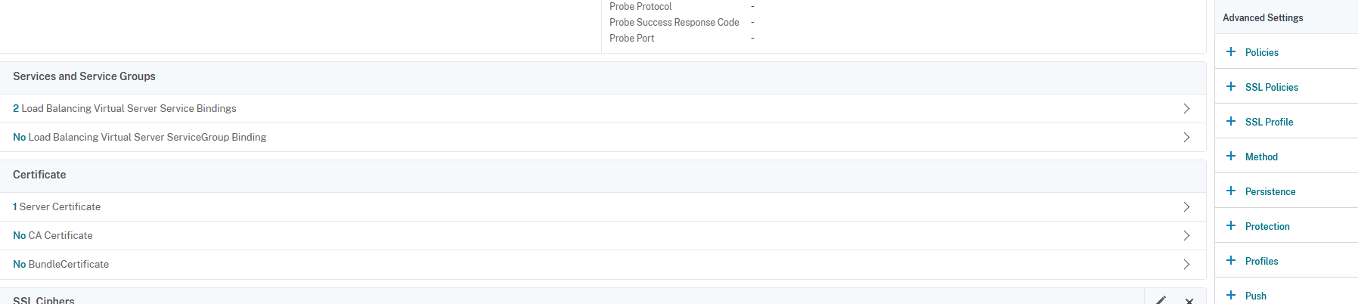Add Persistence via its plus icon
This screenshot has height=304, width=1358.
click(x=1231, y=191)
